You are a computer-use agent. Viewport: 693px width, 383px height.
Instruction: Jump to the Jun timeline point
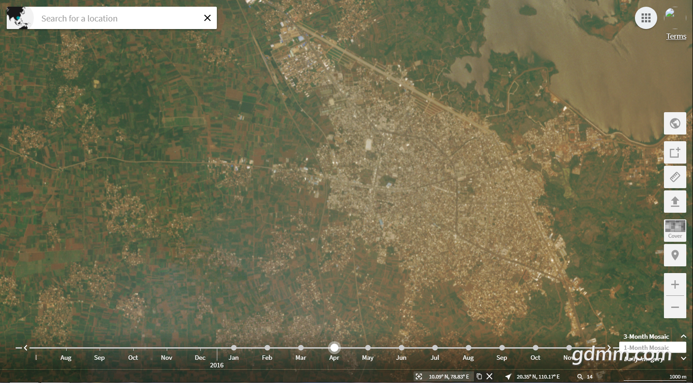tap(401, 348)
